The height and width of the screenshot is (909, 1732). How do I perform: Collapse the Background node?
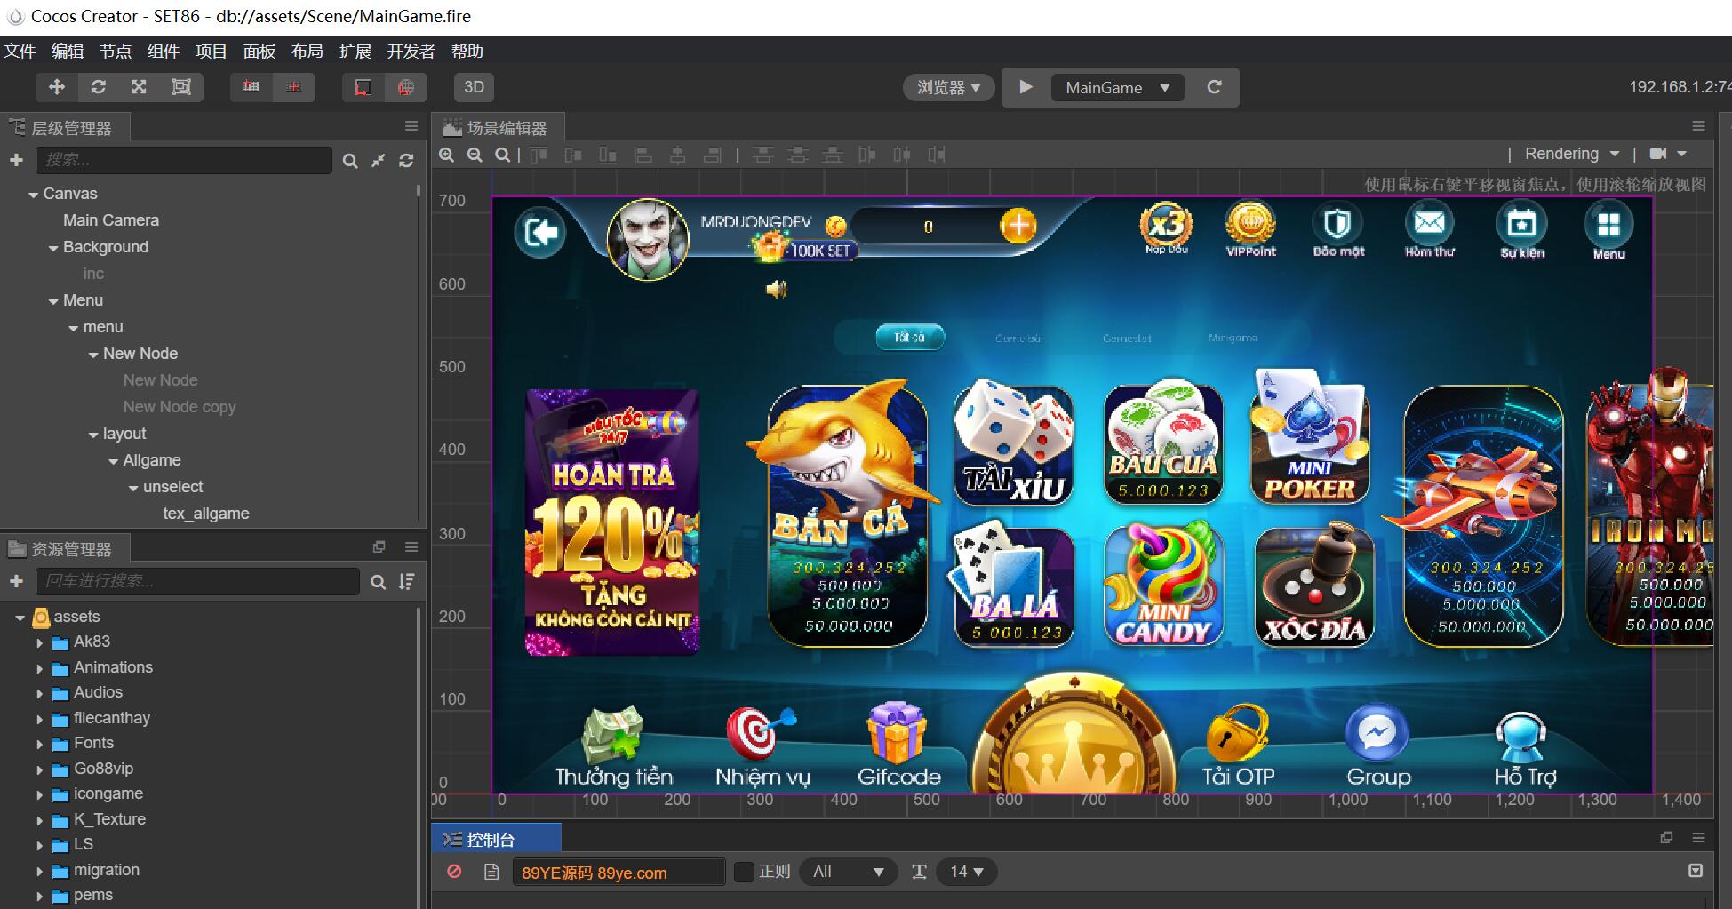(x=53, y=248)
